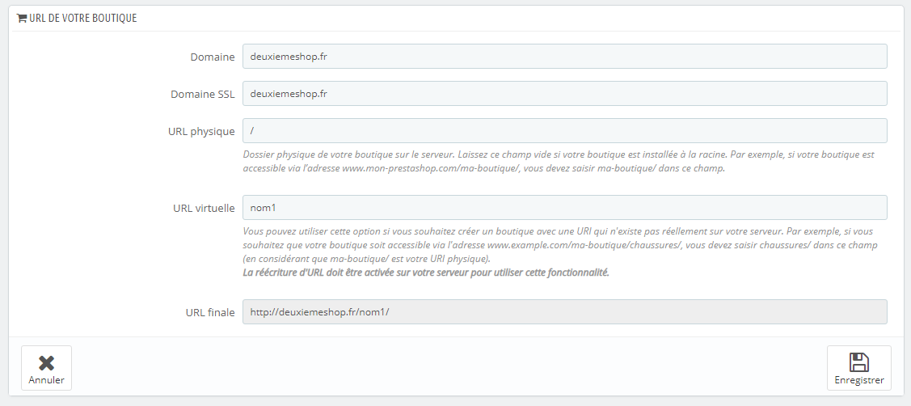Edit the URL physique field

point(565,131)
